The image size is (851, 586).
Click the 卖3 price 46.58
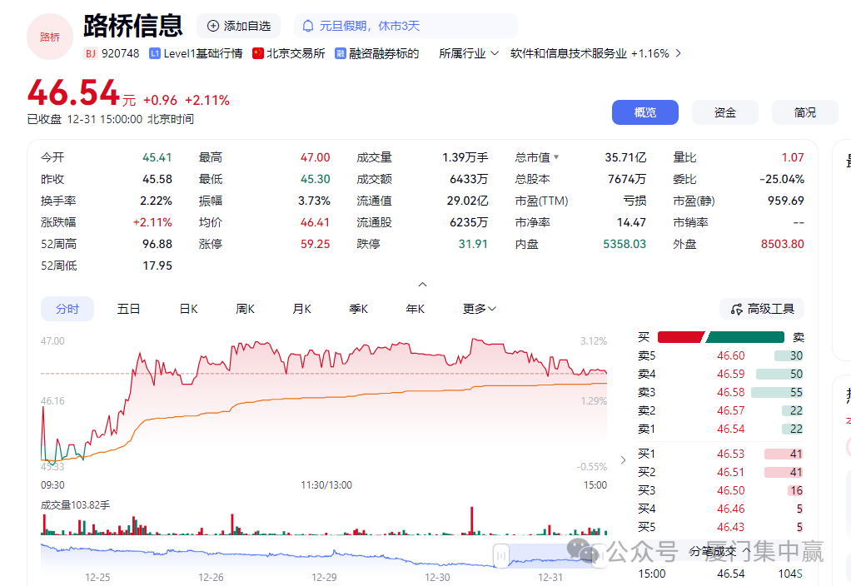coord(730,392)
